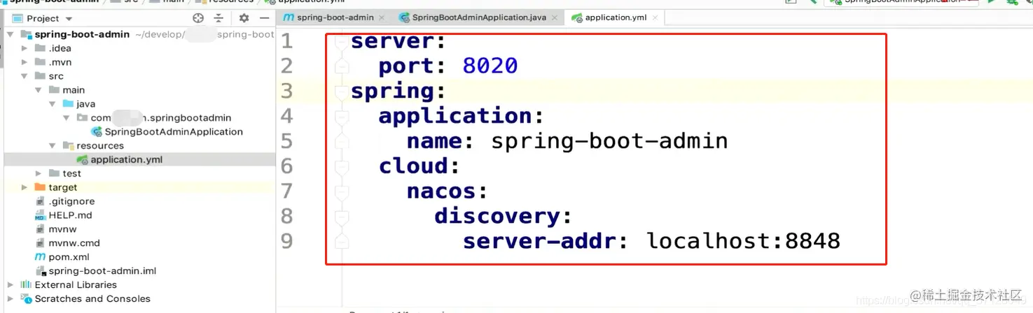Close the spring-boot-admin editor tab
Screen dimensions: 1033x313
pyautogui.click(x=381, y=17)
